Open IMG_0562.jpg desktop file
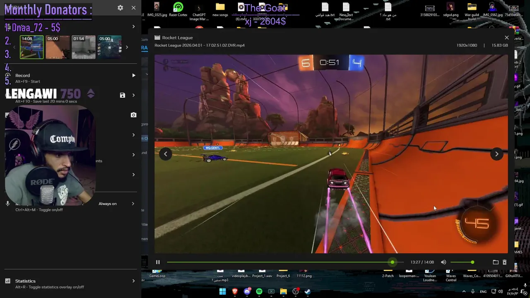This screenshot has width=530, height=298. [x=492, y=10]
